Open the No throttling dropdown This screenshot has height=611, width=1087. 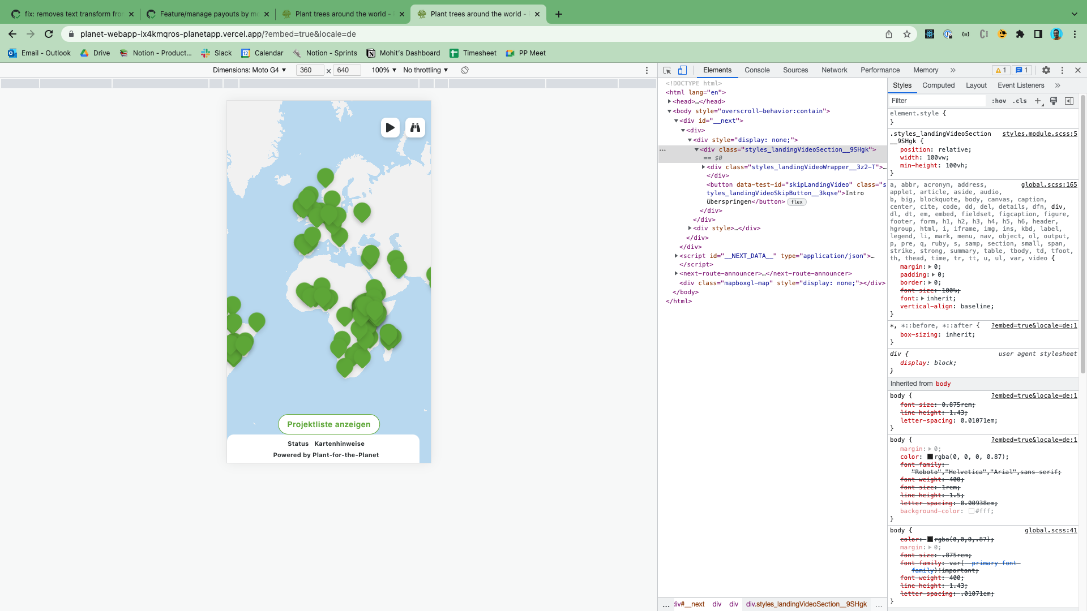(425, 70)
